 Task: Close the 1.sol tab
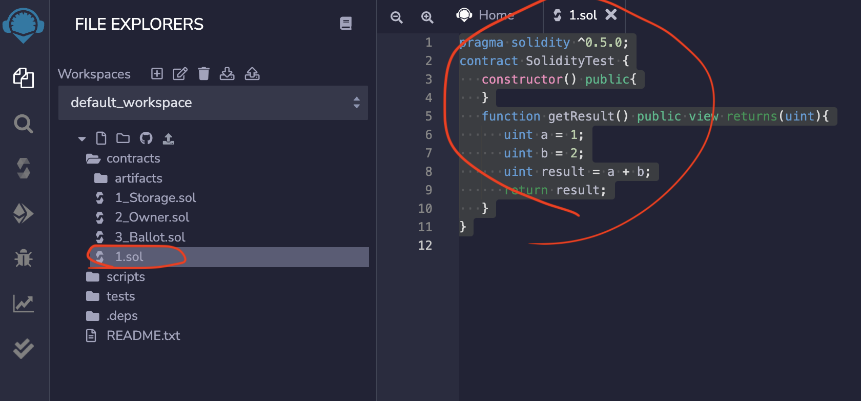tap(611, 14)
